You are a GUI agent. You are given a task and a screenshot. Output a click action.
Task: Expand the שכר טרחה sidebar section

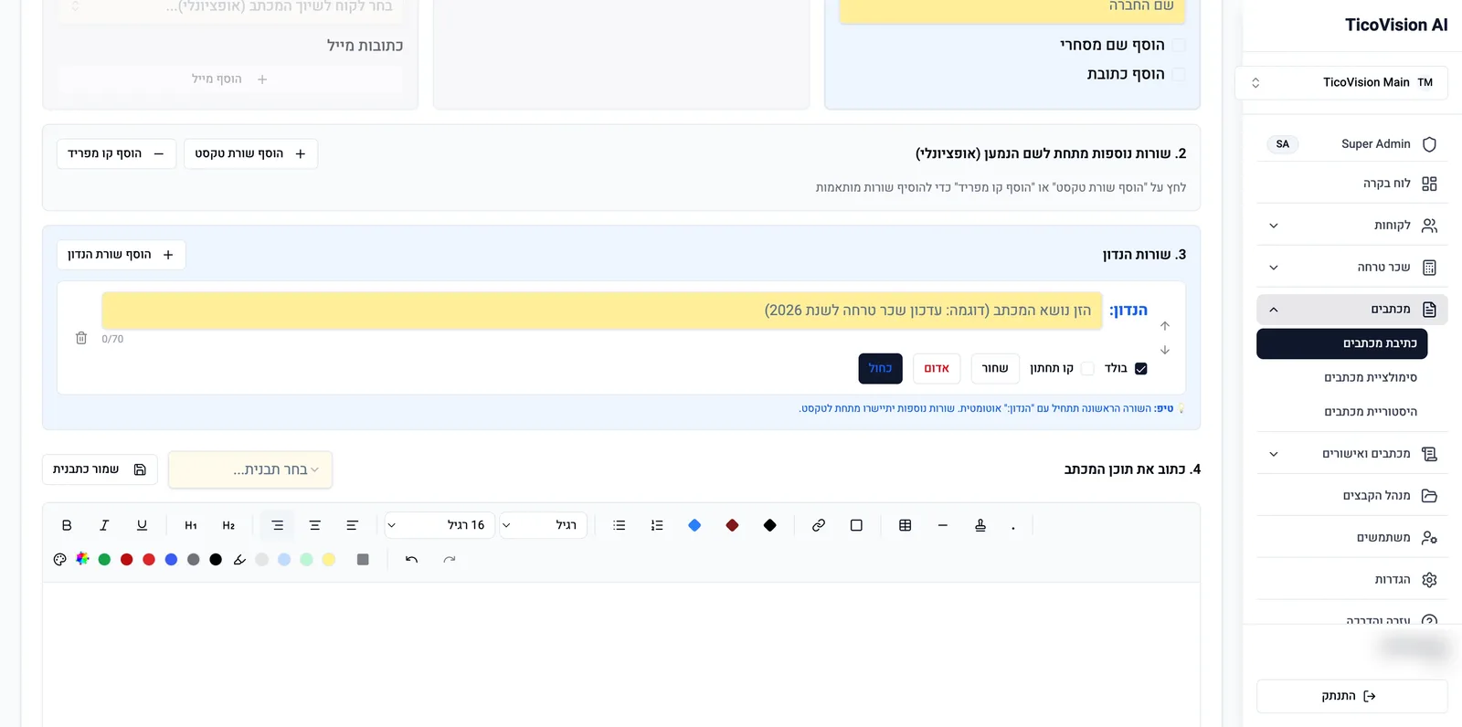coord(1352,268)
